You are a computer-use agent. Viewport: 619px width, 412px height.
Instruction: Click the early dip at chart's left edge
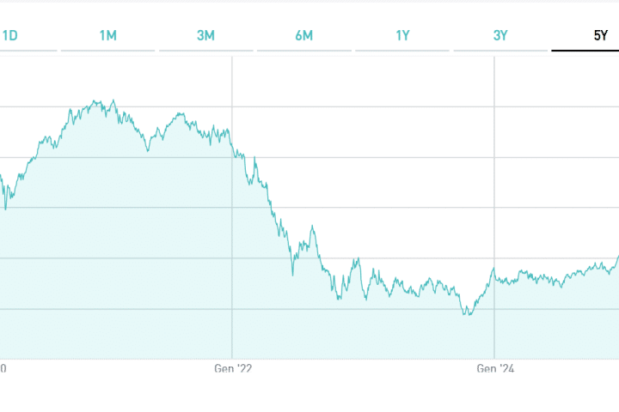pyautogui.click(x=5, y=209)
